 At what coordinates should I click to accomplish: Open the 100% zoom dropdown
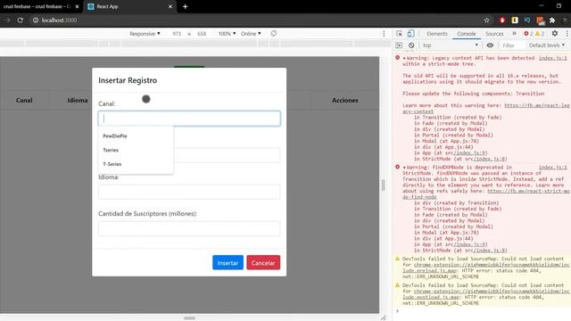point(227,34)
